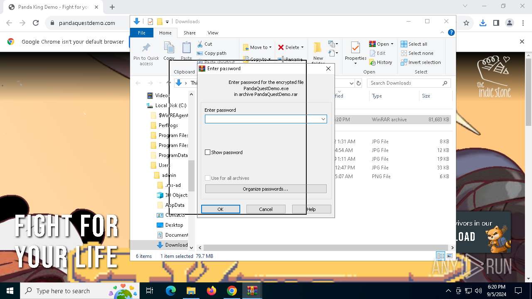Switch to the Home ribbon tab

click(165, 33)
